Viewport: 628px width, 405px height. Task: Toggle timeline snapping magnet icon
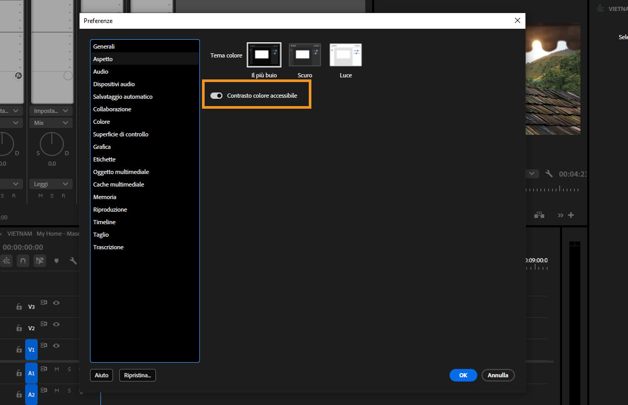coord(23,260)
